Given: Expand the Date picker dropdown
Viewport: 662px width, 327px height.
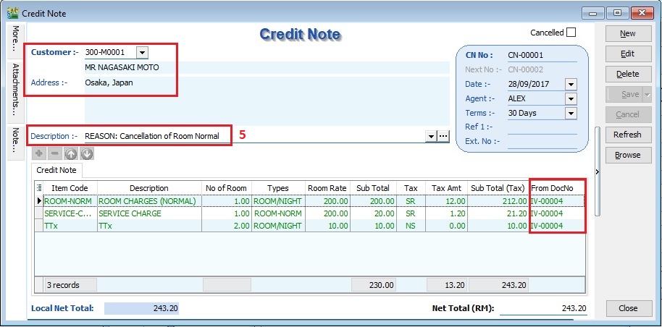Looking at the screenshot, I should pyautogui.click(x=571, y=85).
